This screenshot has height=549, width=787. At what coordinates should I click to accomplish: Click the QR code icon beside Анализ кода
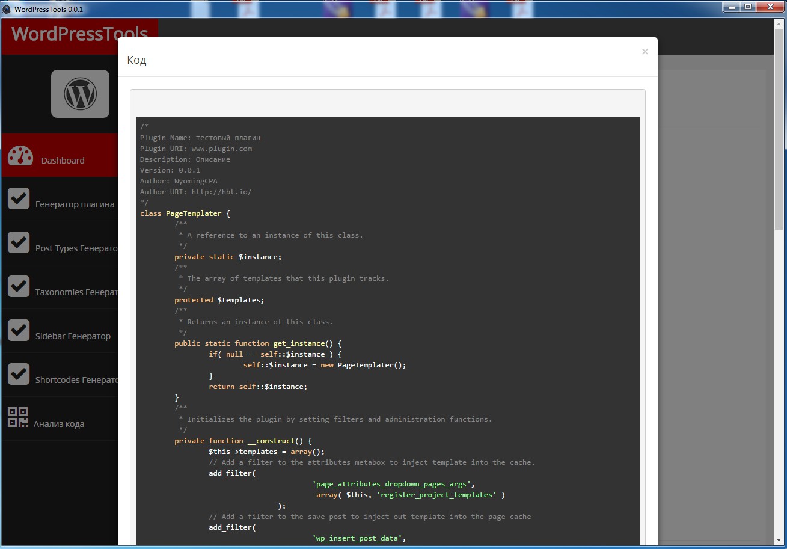tap(18, 417)
